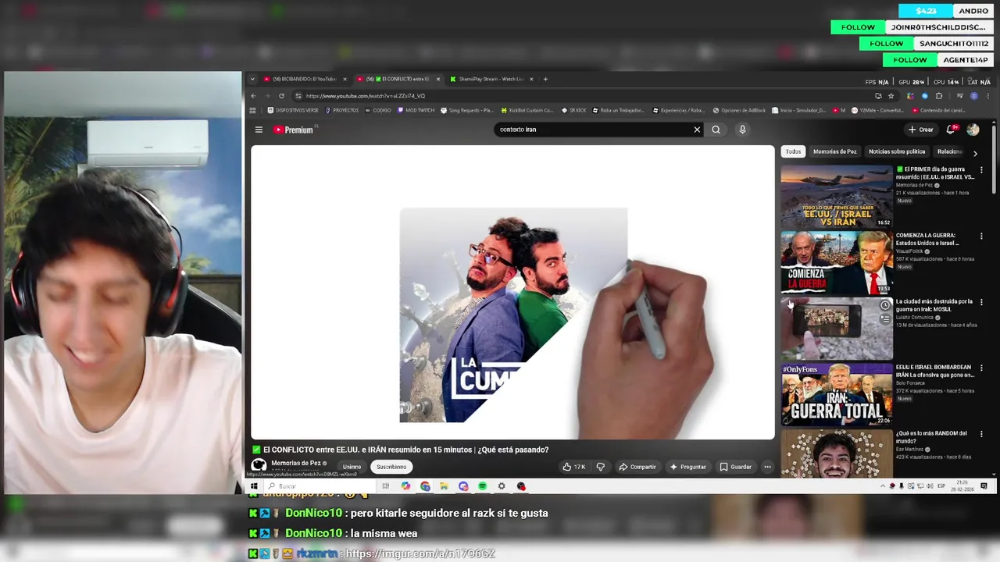Open the account avatar menu
This screenshot has height=562, width=1000.
pyautogui.click(x=973, y=130)
